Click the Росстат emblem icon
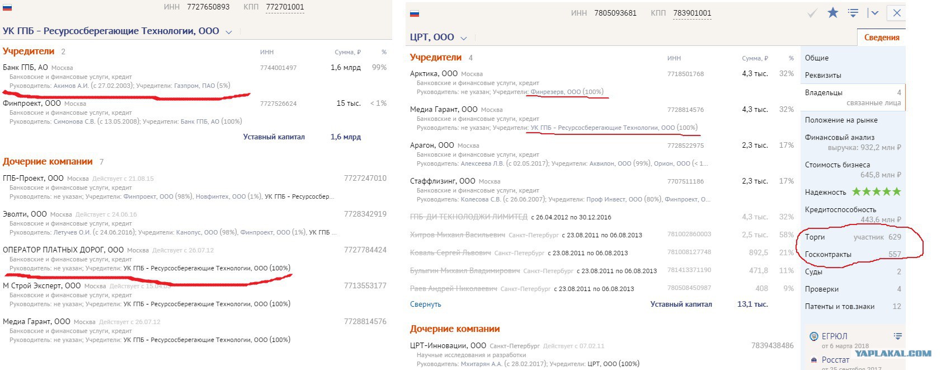This screenshot has width=946, height=370. (814, 360)
